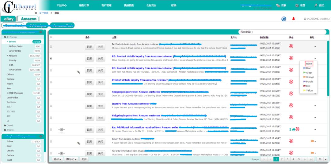Open the >24Hr Message folder
331x164 pixels.
pos(15,93)
